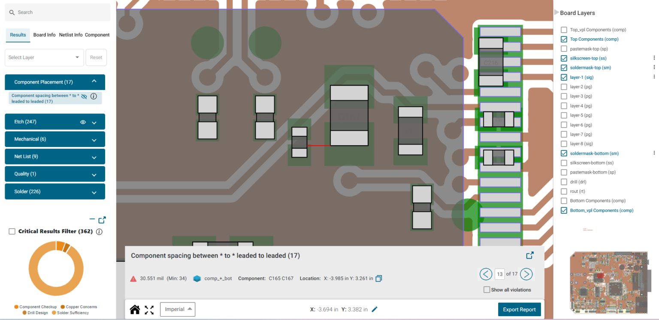
Task: Open the violation panel in a new window
Action: coord(530,255)
